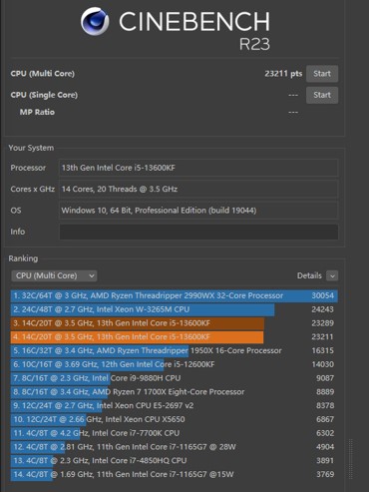Screen dimensions: 369x492
Task: Select the Xeon W-3265M ranking row
Action: [175, 309]
